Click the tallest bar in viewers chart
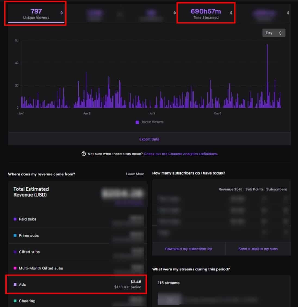This screenshot has width=298, height=307. coord(267,76)
